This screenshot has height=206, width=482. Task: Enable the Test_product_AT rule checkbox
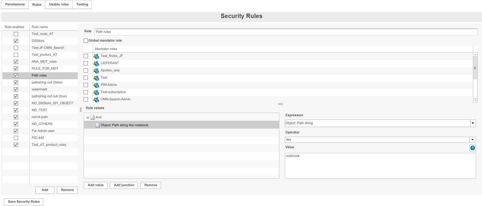pyautogui.click(x=16, y=55)
